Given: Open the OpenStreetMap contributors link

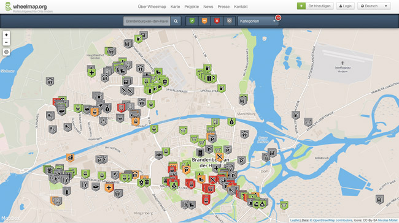Looking at the screenshot, I should [x=333, y=220].
